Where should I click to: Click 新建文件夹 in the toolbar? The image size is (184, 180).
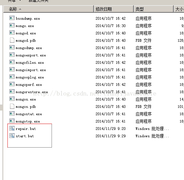point(38,1)
